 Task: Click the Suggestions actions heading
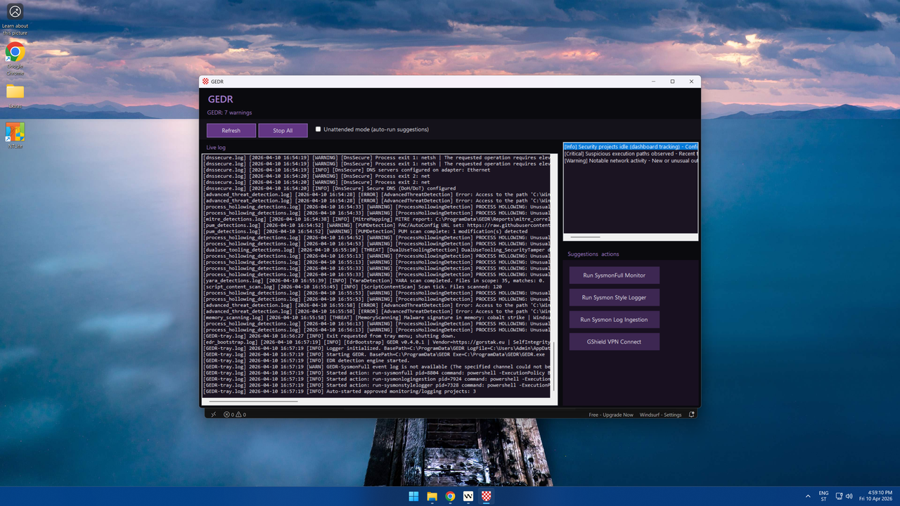[593, 254]
